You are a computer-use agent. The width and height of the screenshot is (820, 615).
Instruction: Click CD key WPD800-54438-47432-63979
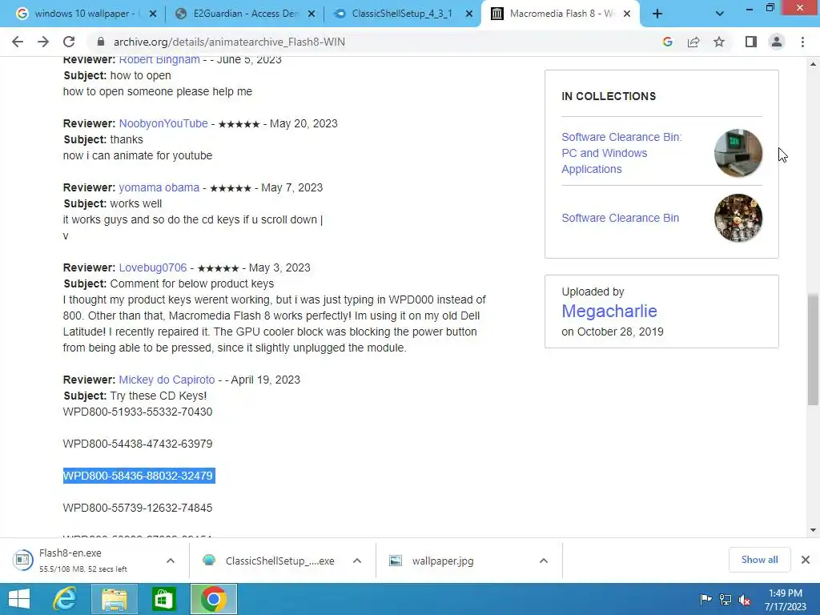pyautogui.click(x=138, y=444)
